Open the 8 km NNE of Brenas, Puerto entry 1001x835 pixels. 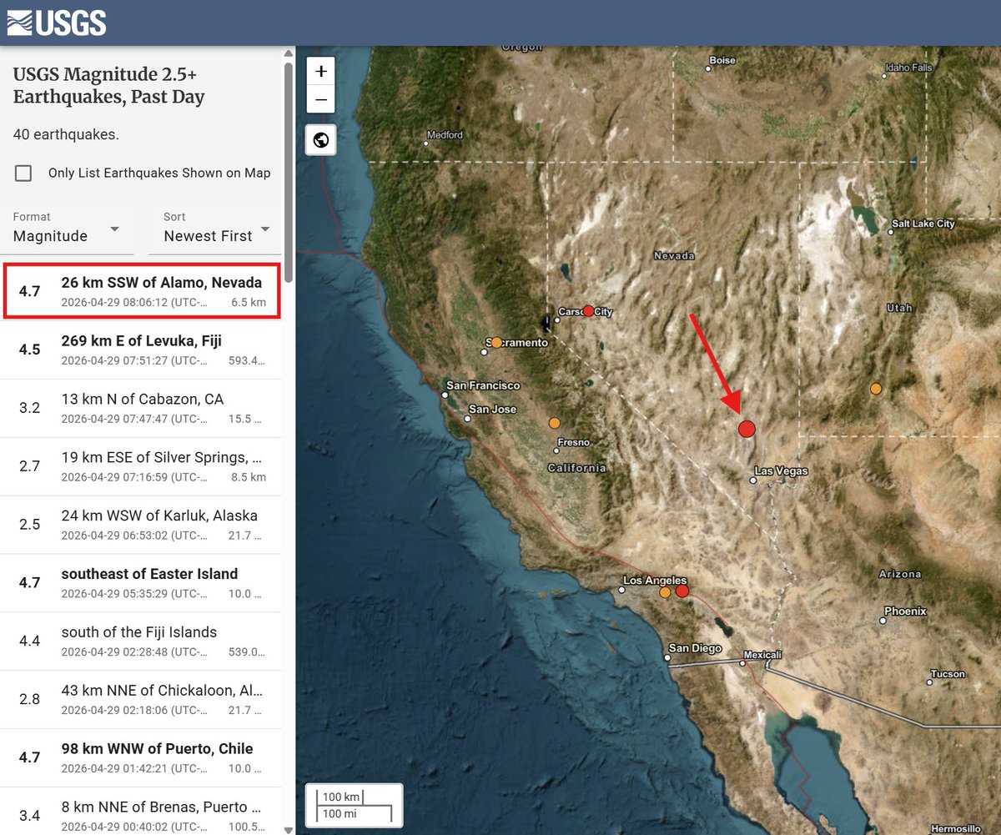point(141,812)
